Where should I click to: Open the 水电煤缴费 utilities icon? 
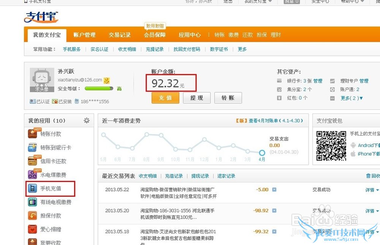click(x=33, y=175)
